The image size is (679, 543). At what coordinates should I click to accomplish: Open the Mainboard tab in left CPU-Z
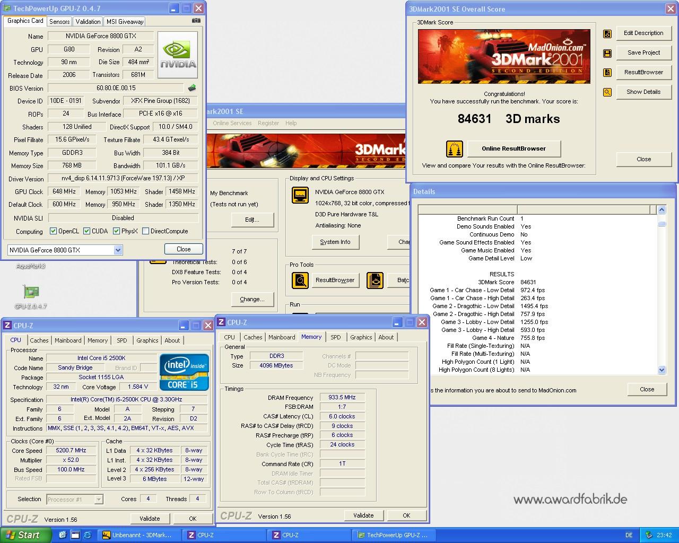[x=68, y=340]
